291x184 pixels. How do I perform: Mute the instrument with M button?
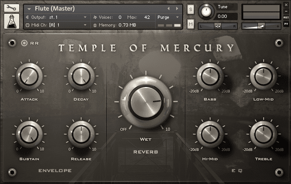(190, 24)
